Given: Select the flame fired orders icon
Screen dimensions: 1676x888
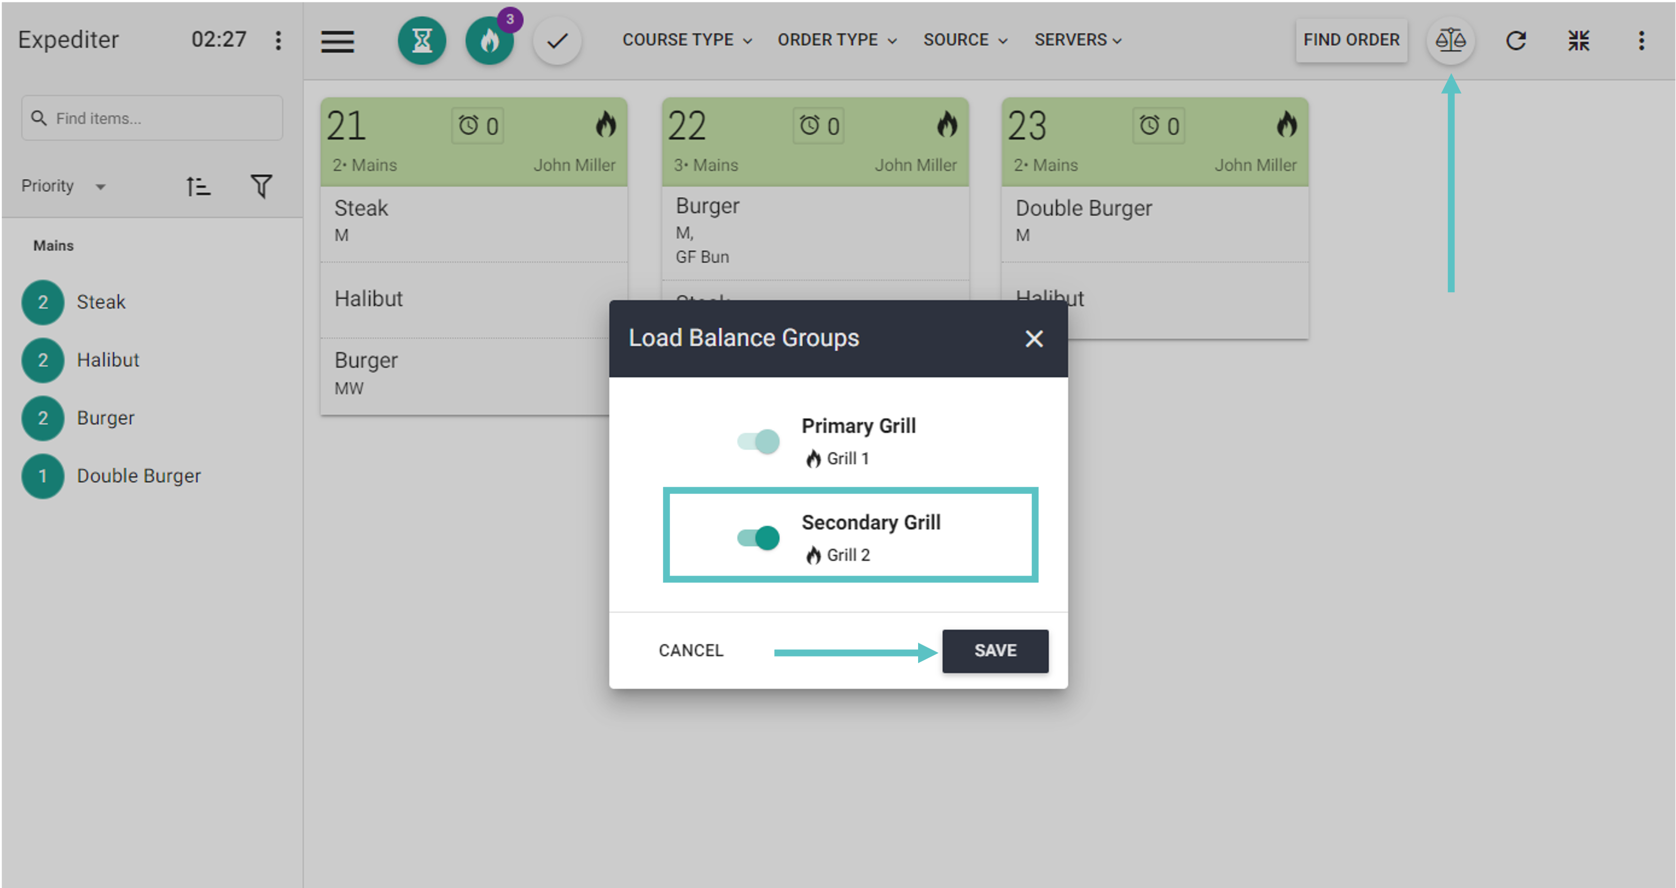Looking at the screenshot, I should point(490,41).
